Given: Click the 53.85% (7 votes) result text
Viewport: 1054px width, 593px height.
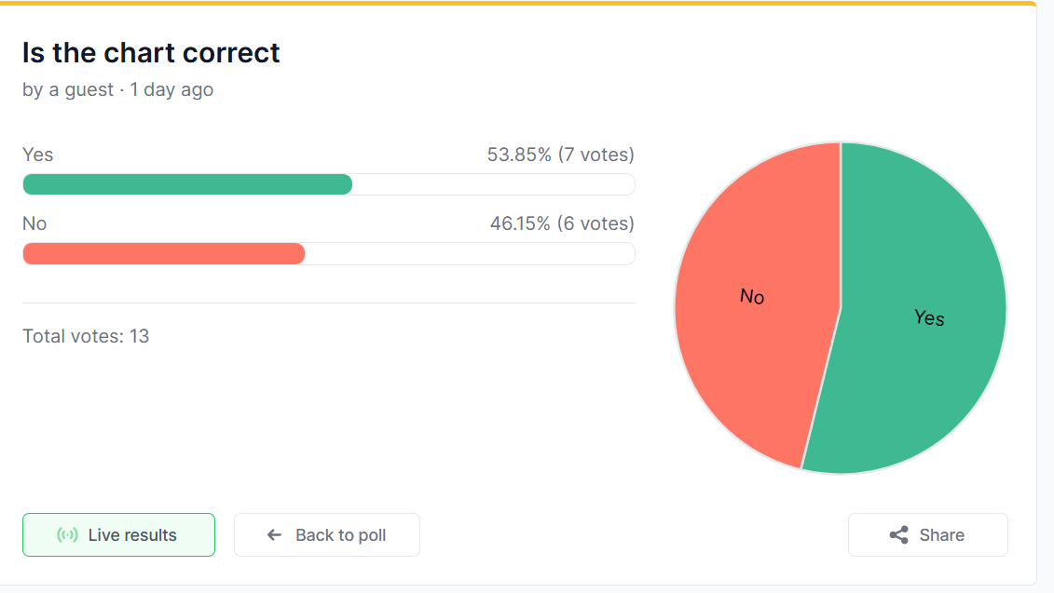Looking at the screenshot, I should point(560,155).
